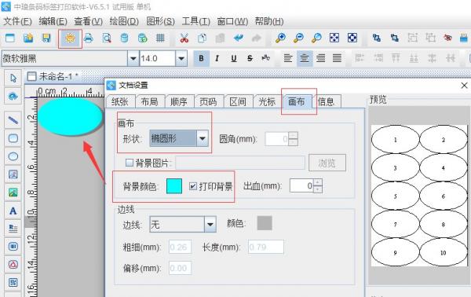Open the 边线 border style dropdown
This screenshot has width=471, height=297.
[x=210, y=224]
